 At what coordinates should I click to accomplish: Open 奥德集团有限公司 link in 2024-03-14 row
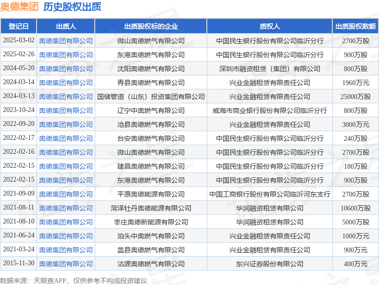66,83
